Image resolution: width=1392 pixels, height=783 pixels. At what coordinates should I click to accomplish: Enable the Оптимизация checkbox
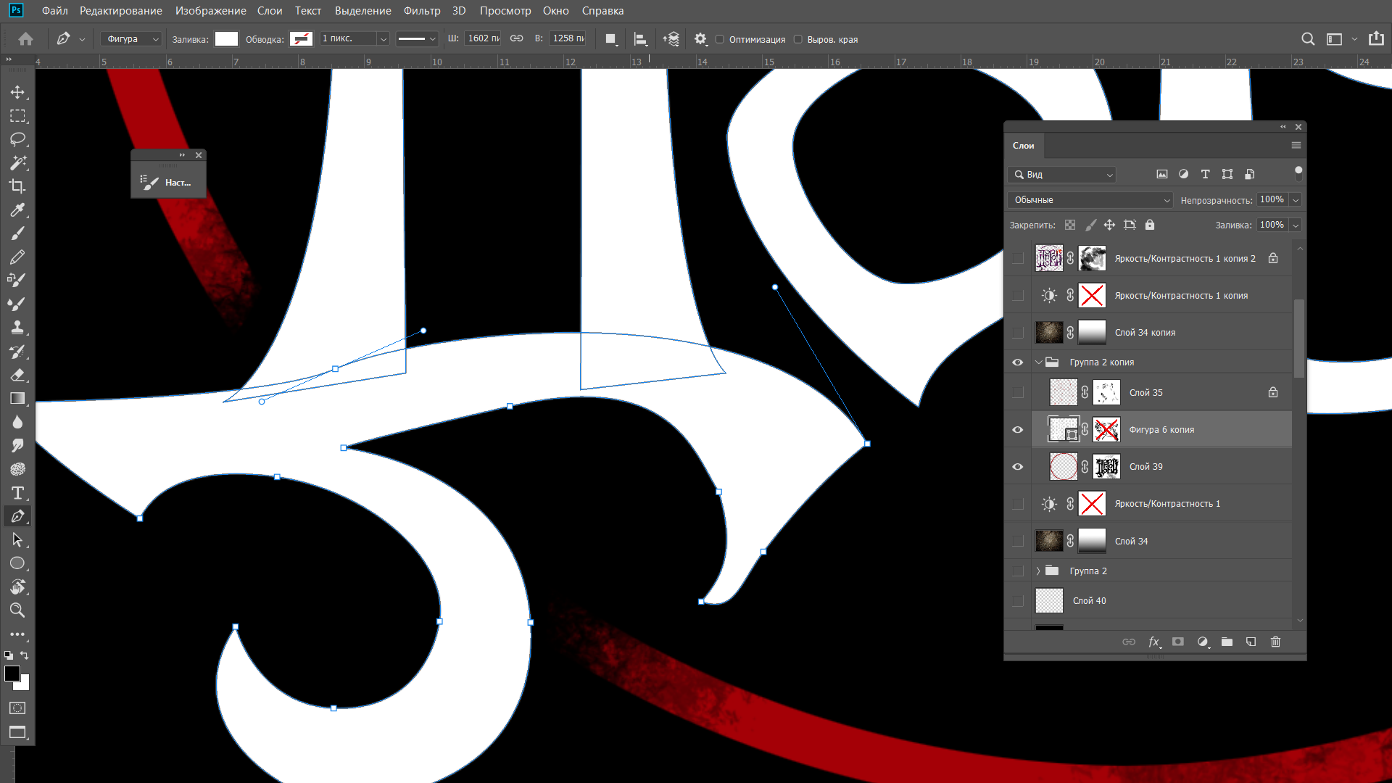point(720,39)
